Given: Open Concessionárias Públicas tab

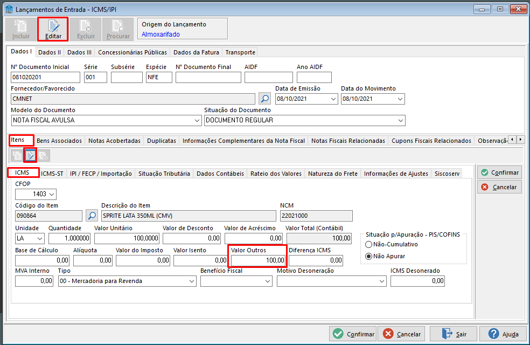Looking at the screenshot, I should click(x=132, y=52).
